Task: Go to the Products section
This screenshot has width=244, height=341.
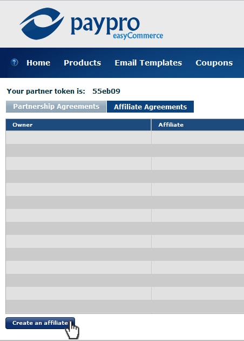Action: [x=83, y=63]
